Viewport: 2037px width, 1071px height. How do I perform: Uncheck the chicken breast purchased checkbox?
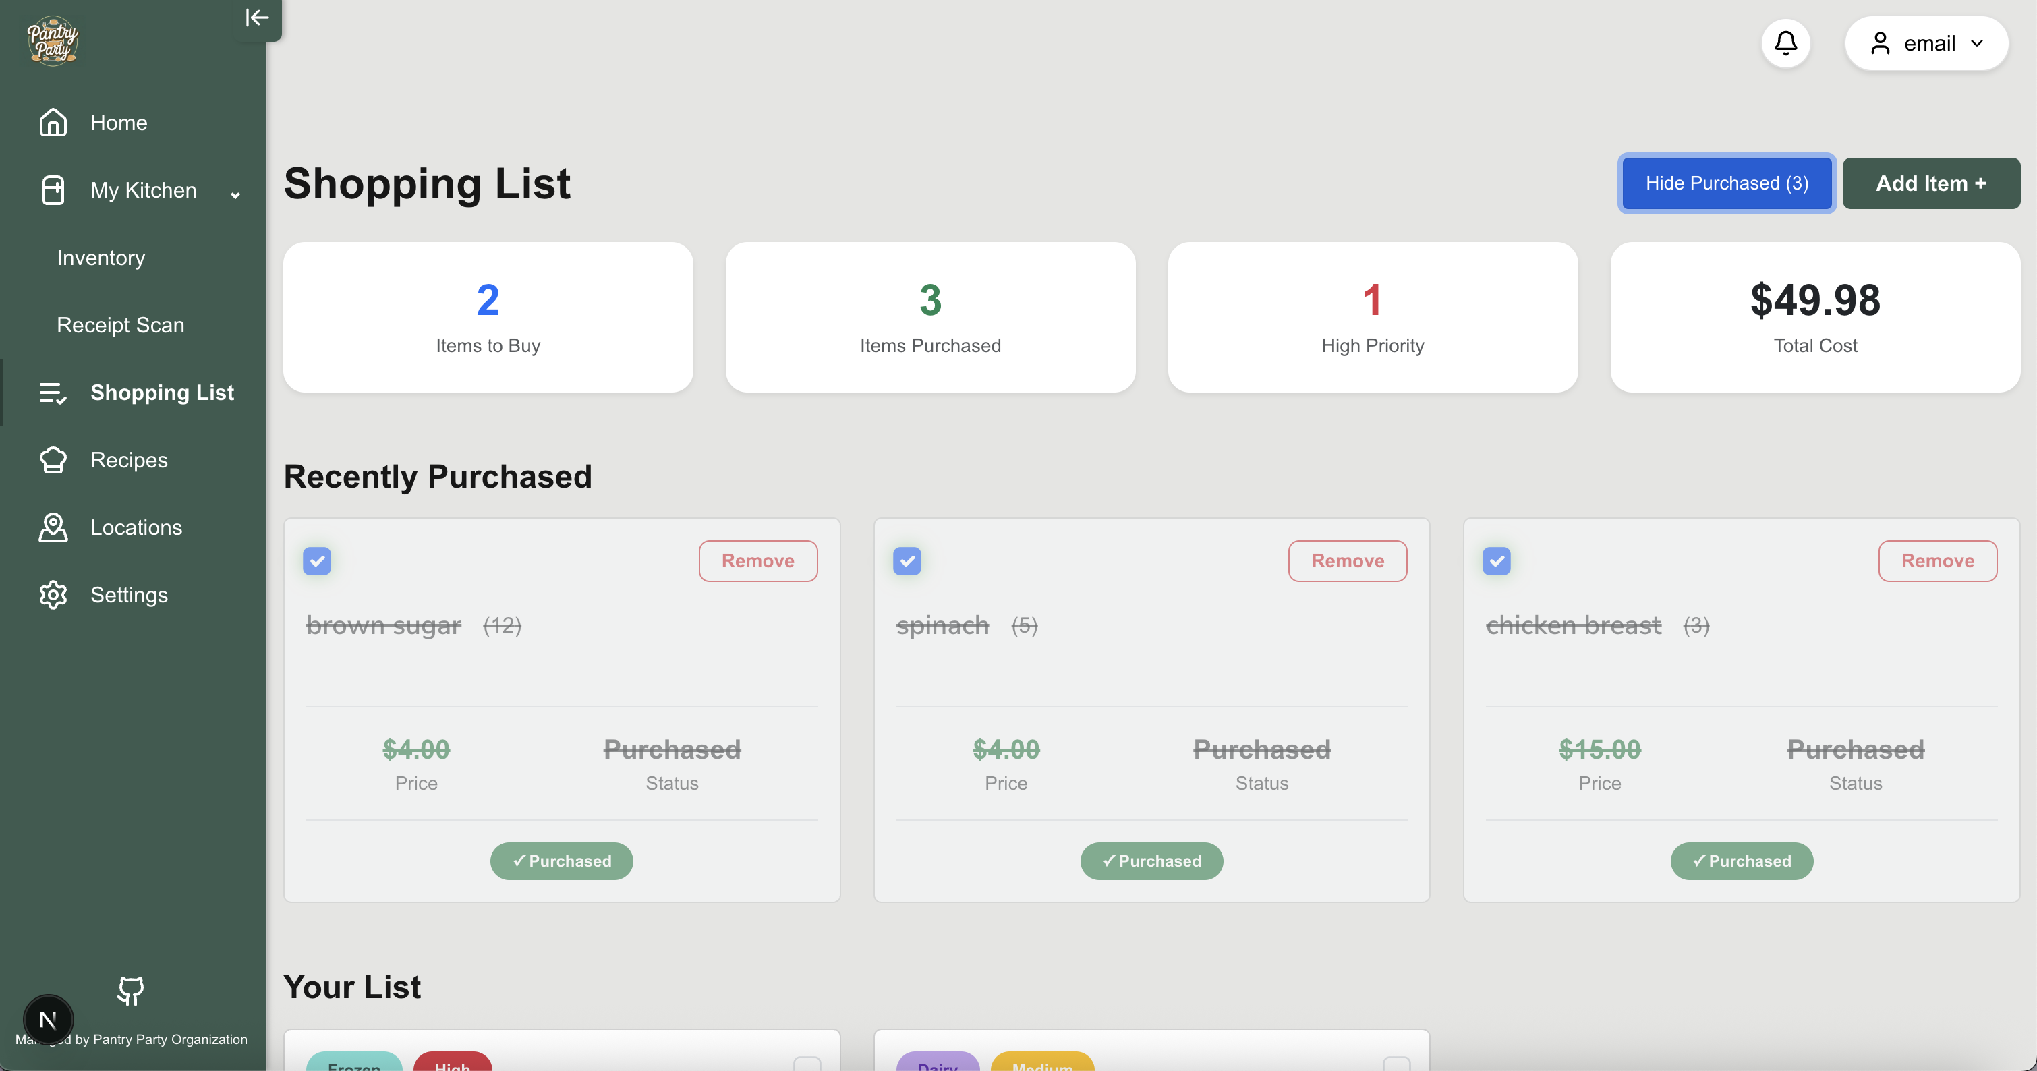point(1496,561)
